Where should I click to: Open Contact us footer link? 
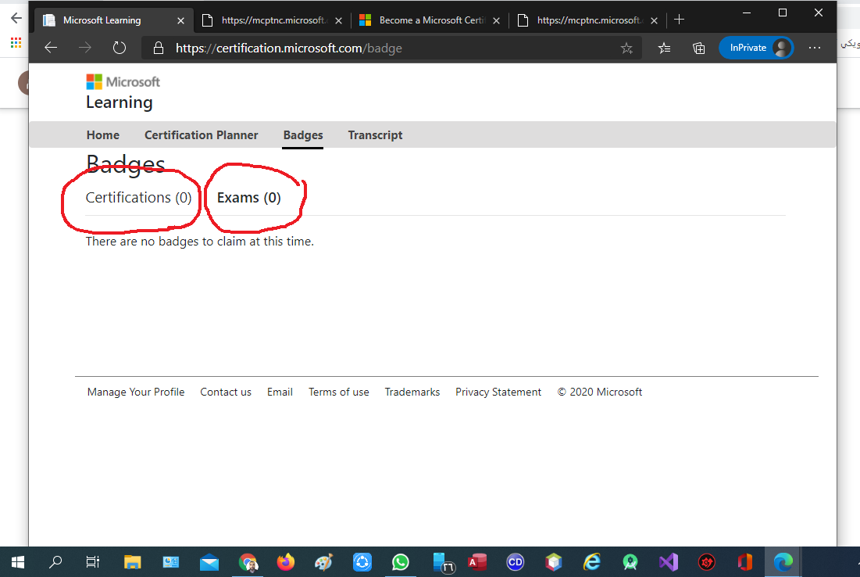coord(226,392)
